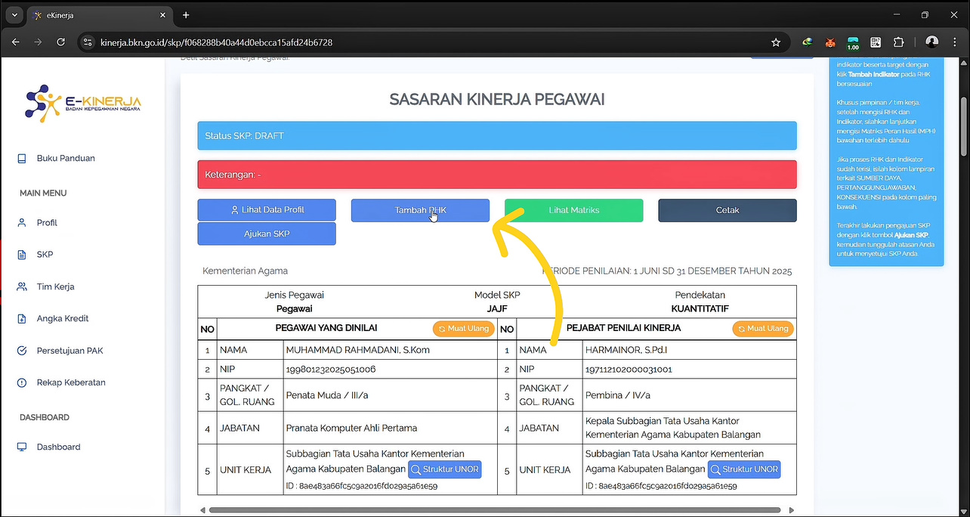970x517 pixels.
Task: Open Lihat Matriks
Action: pyautogui.click(x=573, y=210)
